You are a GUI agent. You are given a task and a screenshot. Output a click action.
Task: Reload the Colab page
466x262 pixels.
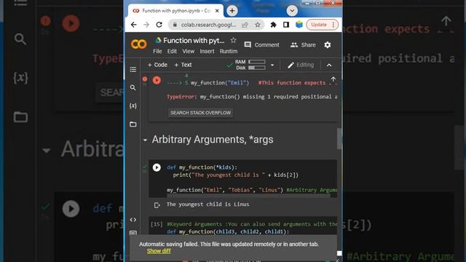(159, 25)
